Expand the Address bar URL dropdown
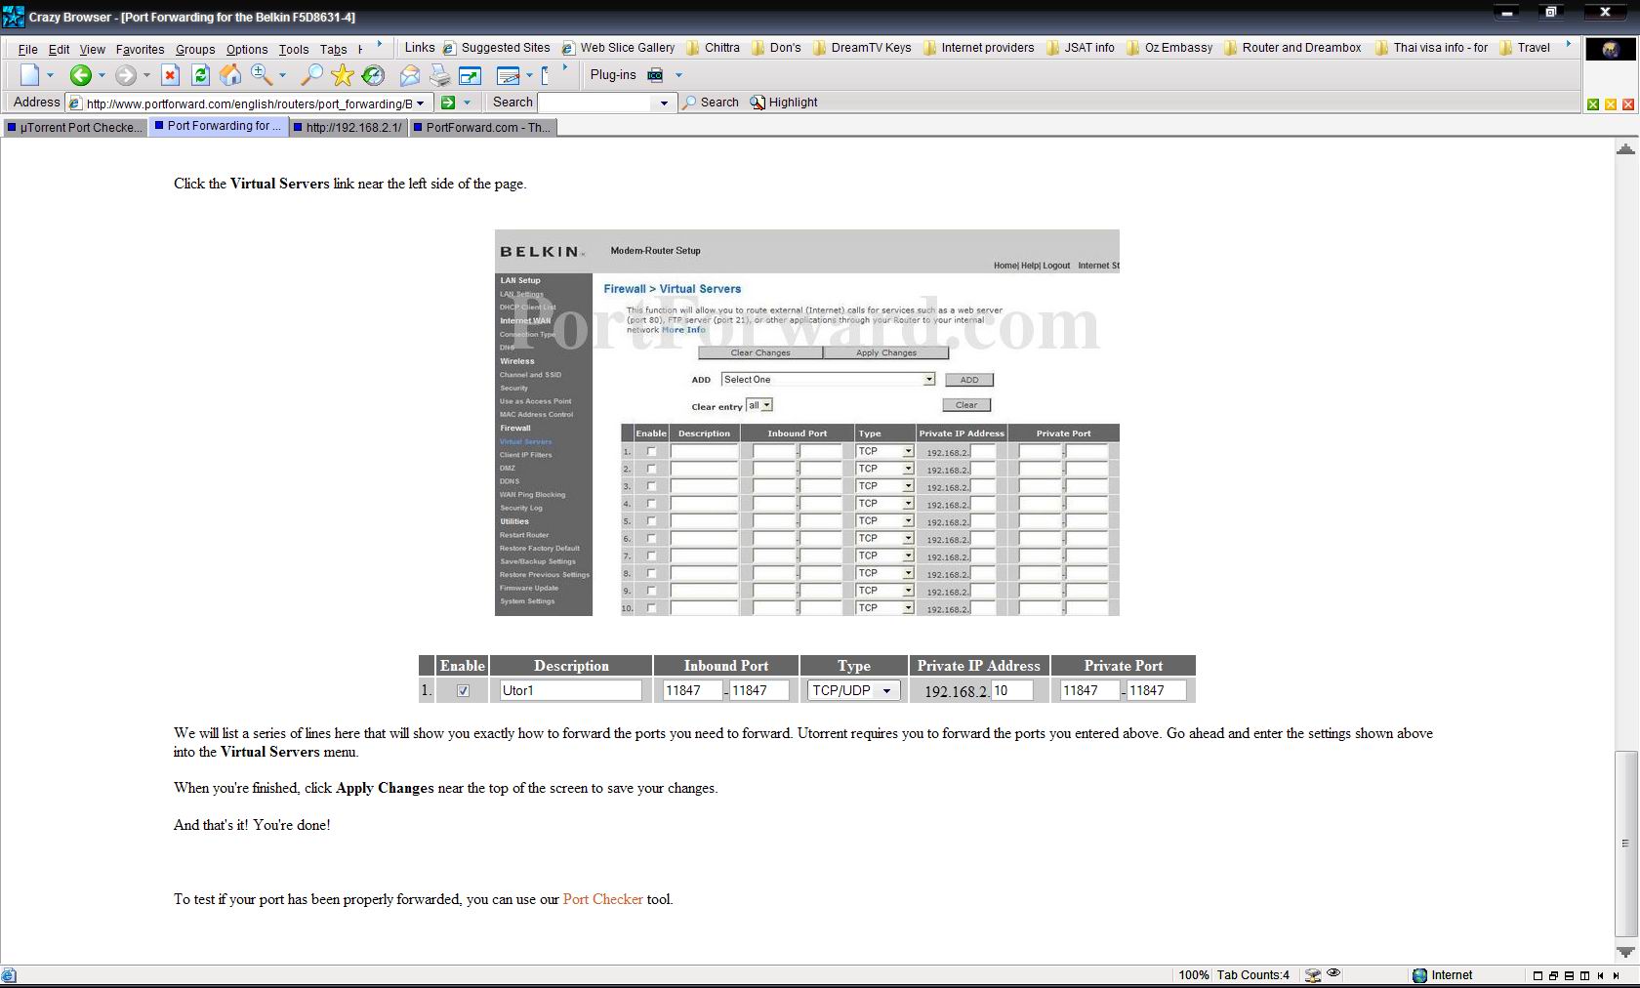Screen dimensions: 1640x988 (x=421, y=103)
